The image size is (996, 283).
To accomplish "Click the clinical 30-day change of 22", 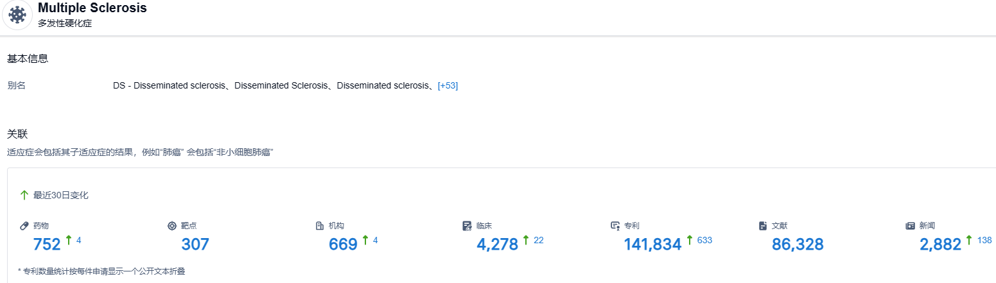I will point(538,240).
